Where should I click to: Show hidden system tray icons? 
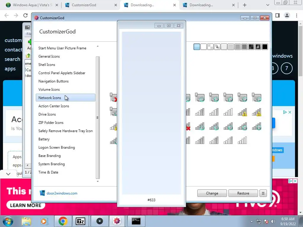(252, 222)
